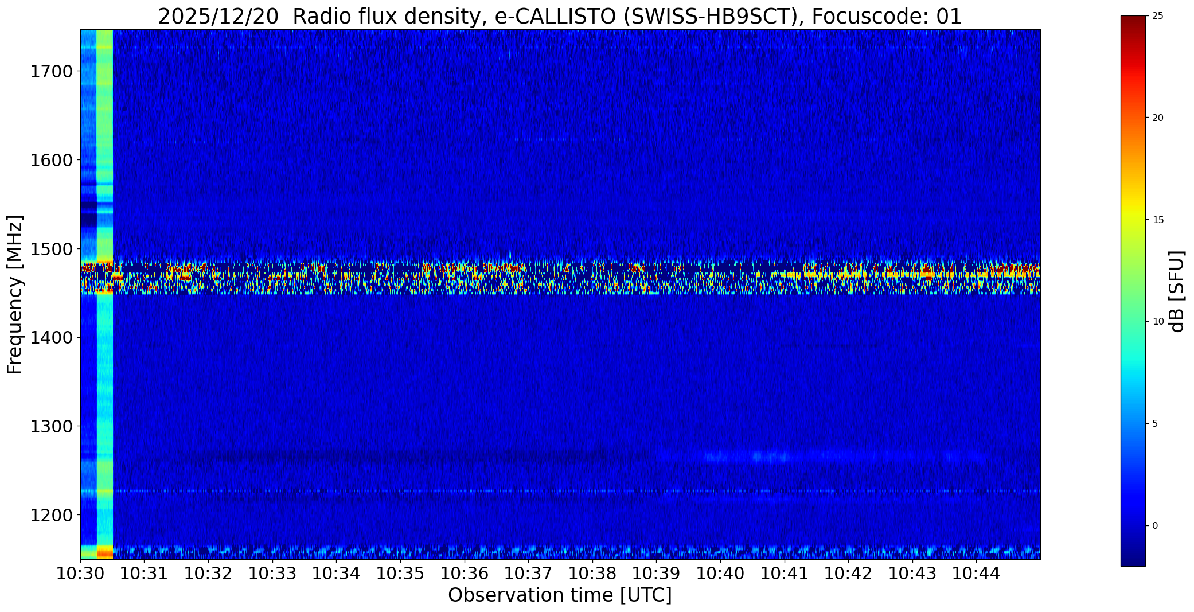
Task: Click the 10:42 time tick label
Action: point(849,573)
